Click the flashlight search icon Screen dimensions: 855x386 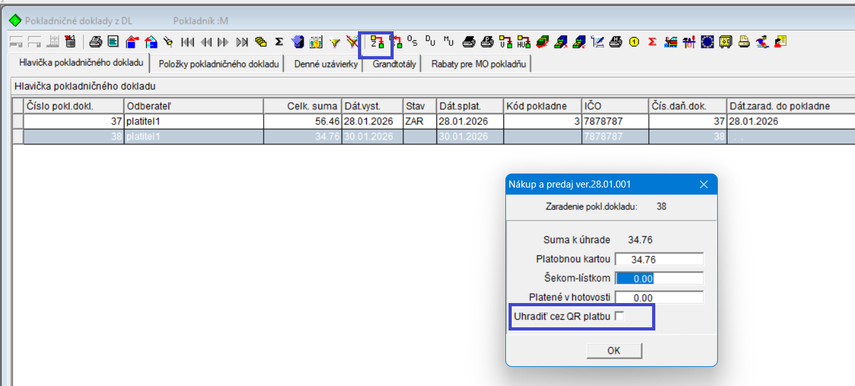(168, 42)
